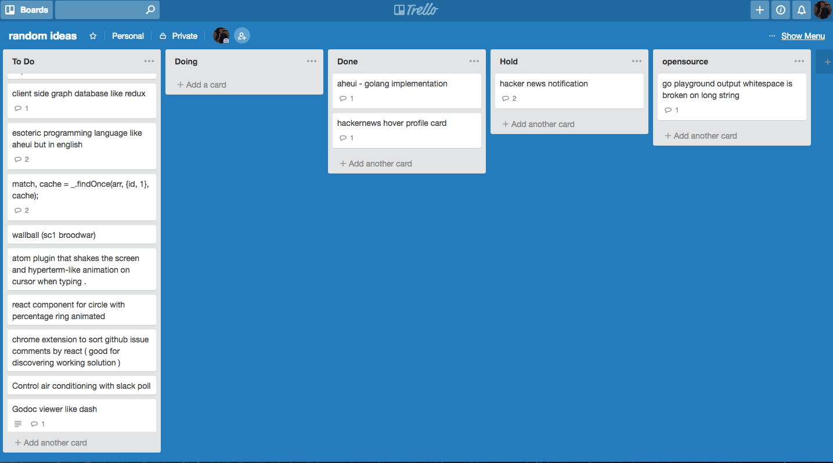Open card 'esoteric programming language like aheui'
This screenshot has width=833, height=463.
click(x=82, y=146)
